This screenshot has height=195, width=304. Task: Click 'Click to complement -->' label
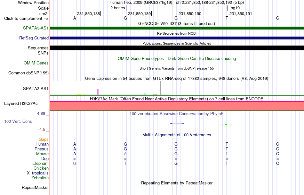[x=26, y=19]
